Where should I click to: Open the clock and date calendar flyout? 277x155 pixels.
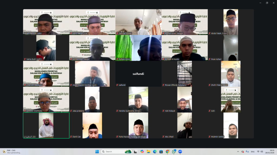[271, 152]
